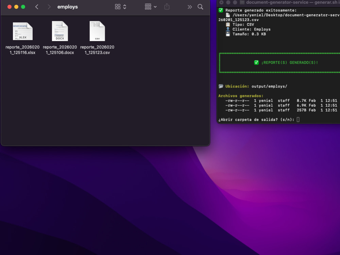This screenshot has height=255, width=340.
Task: Click the ¡REPORTE(S) GENERADO(S)! text
Action: (x=290, y=63)
